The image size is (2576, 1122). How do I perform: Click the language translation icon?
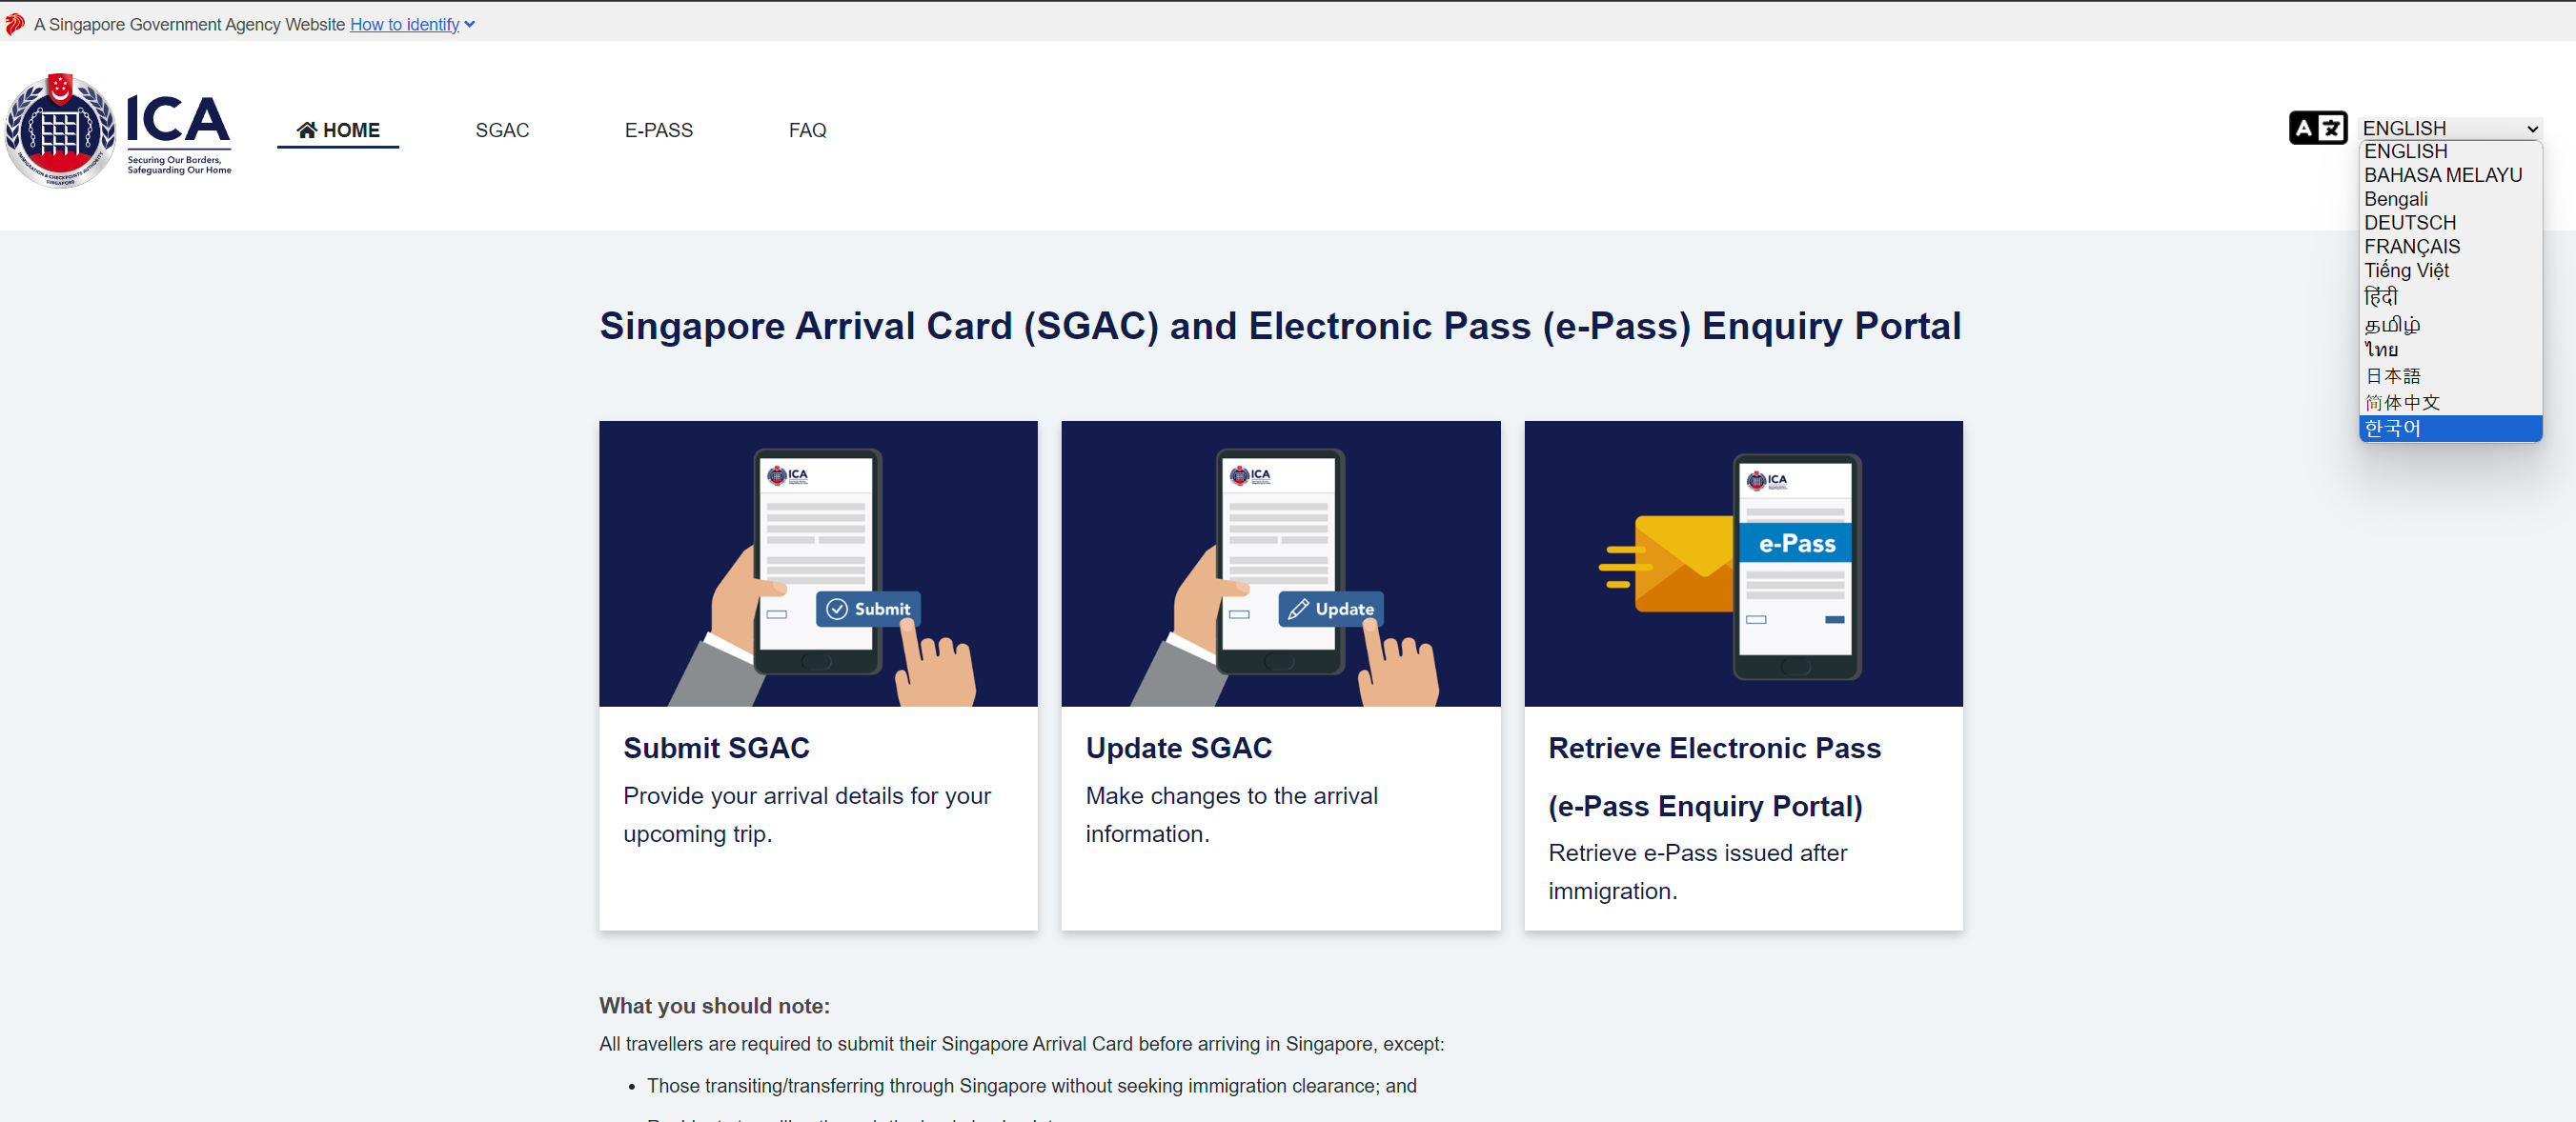2317,128
